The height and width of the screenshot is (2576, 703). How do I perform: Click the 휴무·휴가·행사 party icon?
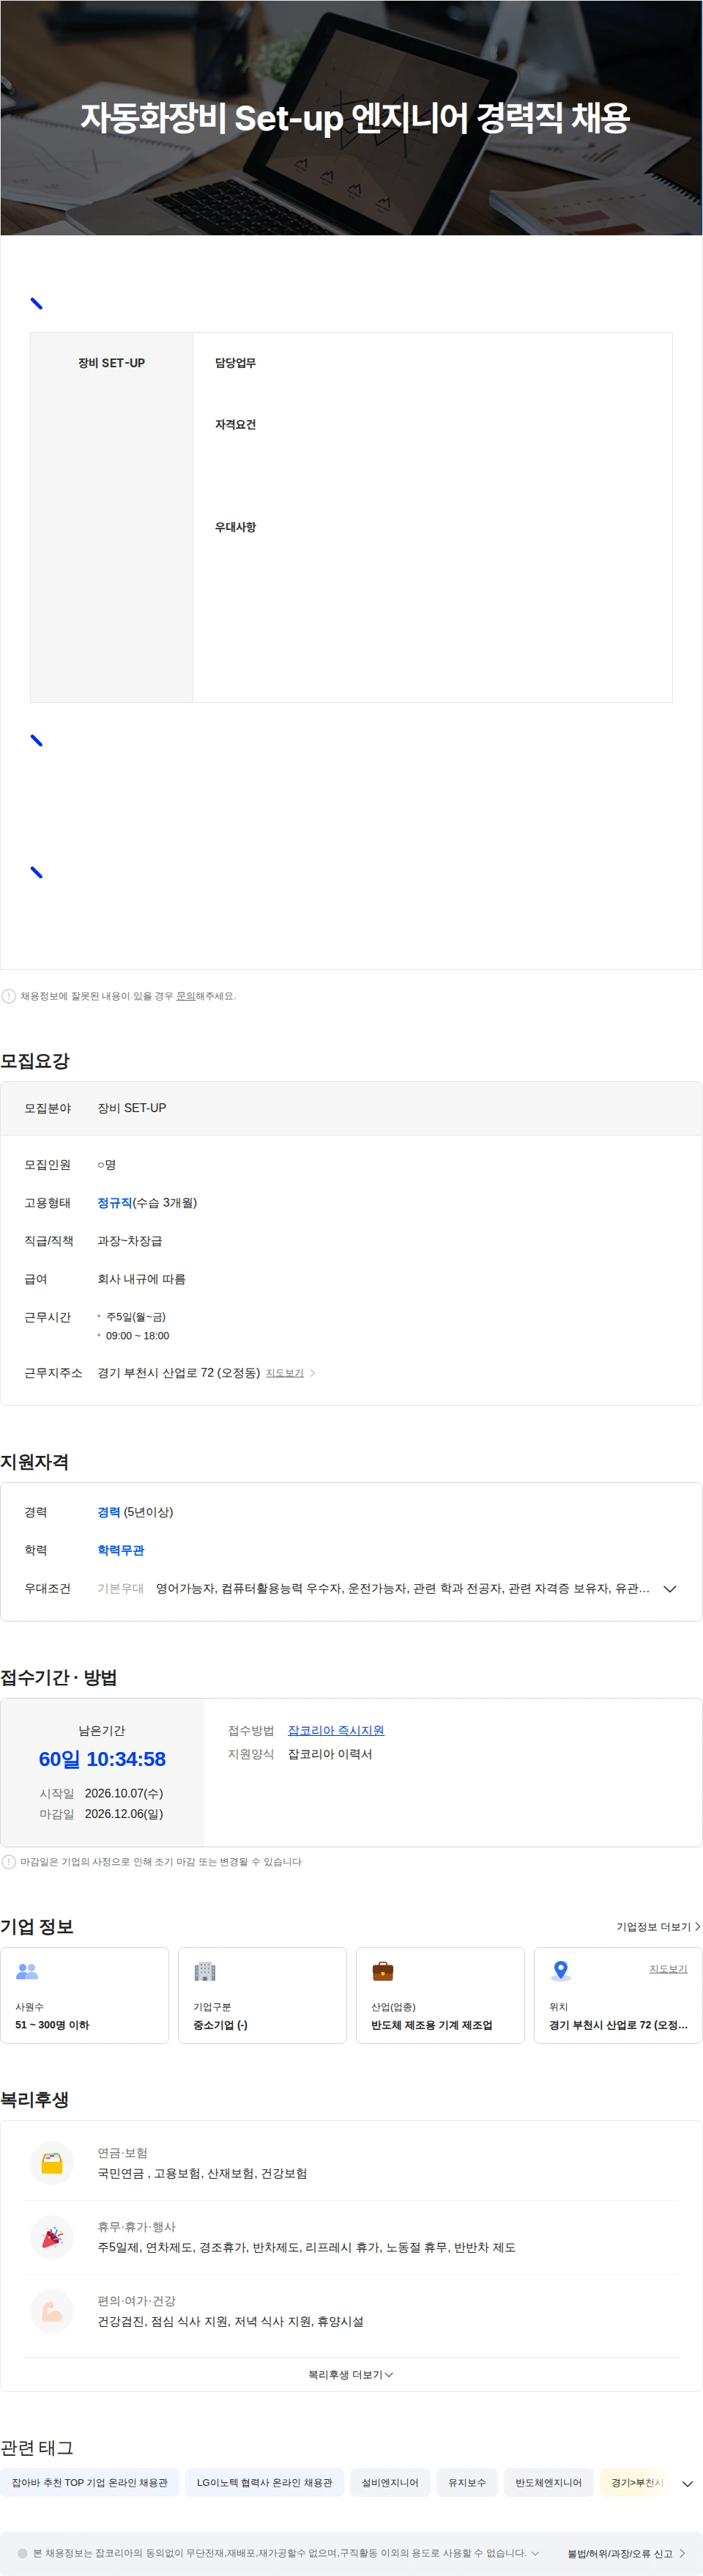52,2237
